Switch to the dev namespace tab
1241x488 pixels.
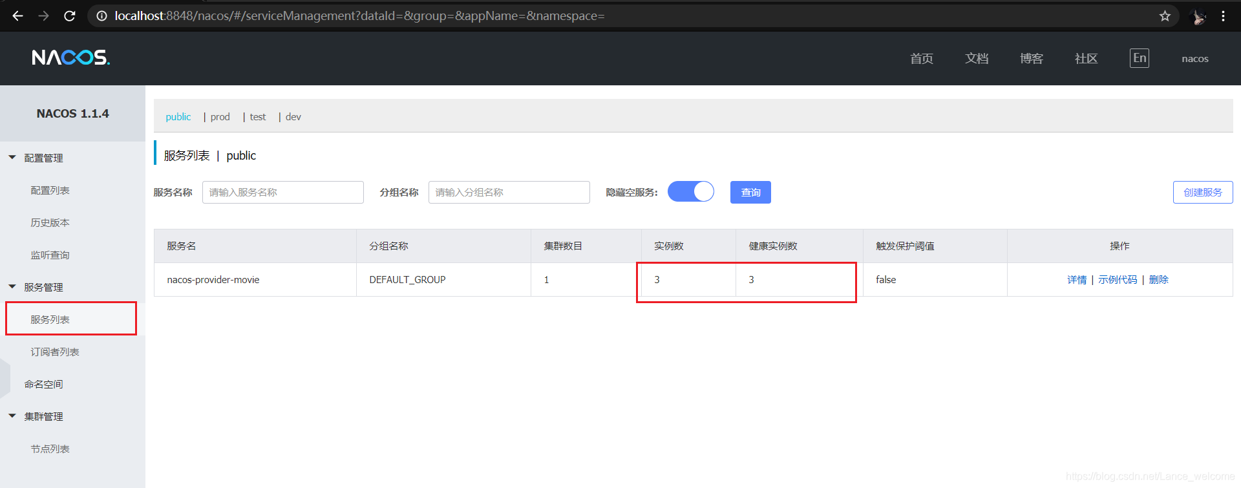click(x=293, y=117)
